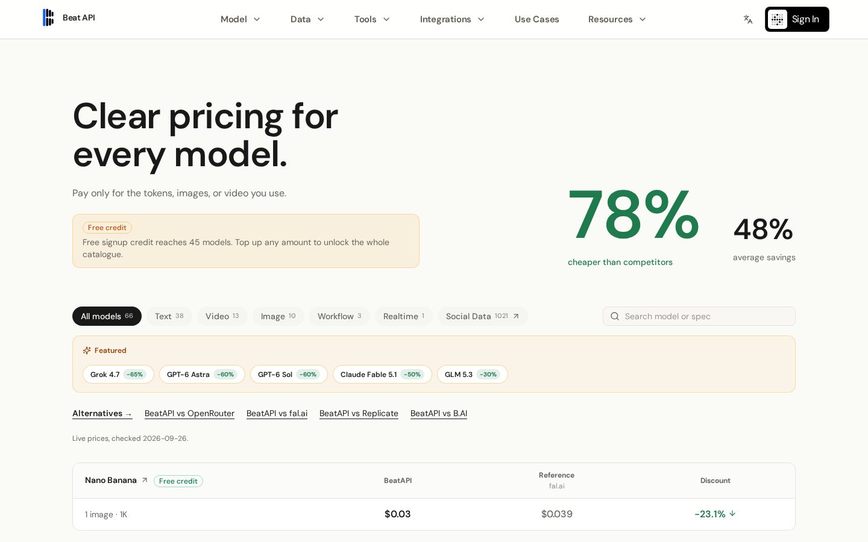Select featured Claude Fable 5.1 chip
The height and width of the screenshot is (542, 868).
382,374
